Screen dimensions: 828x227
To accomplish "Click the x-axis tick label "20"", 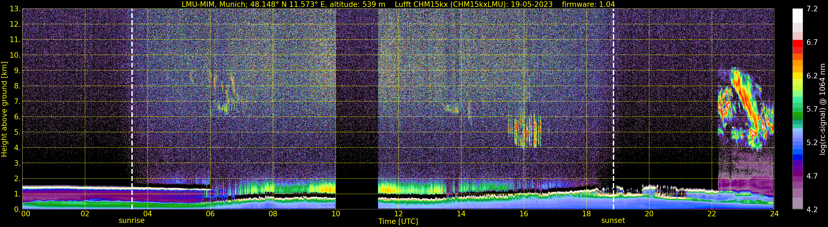I will [649, 214].
